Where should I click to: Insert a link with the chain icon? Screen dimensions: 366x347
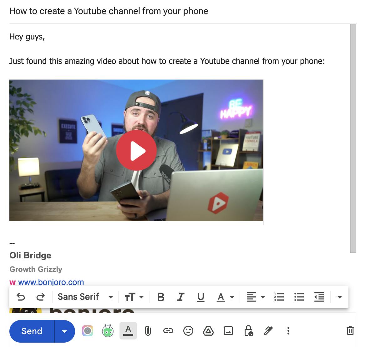click(x=168, y=331)
